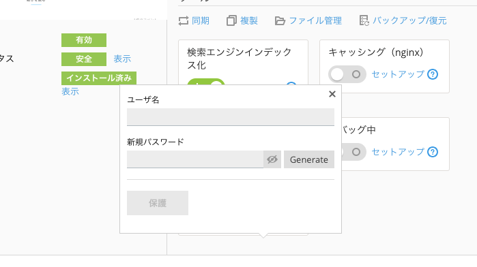Click セットアップ link in デバッグ中 card
This screenshot has height=267, width=477.
[398, 152]
